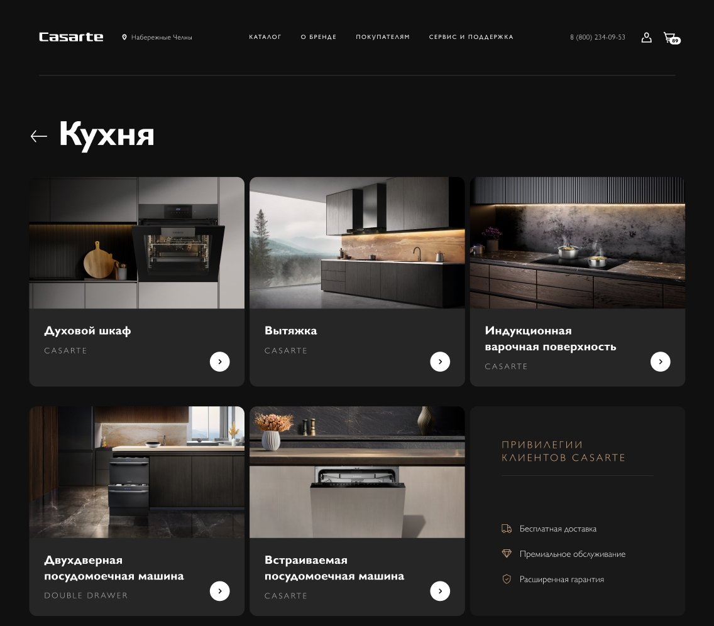This screenshot has width=714, height=626.
Task: Click the DOUBLE DRAWER label
Action: [x=86, y=595]
